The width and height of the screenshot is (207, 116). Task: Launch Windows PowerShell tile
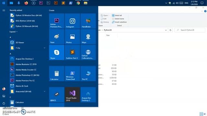point(72,73)
